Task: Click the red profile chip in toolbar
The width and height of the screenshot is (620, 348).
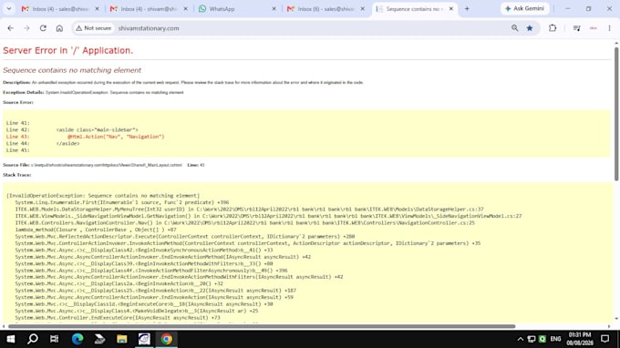Action: click(594, 28)
